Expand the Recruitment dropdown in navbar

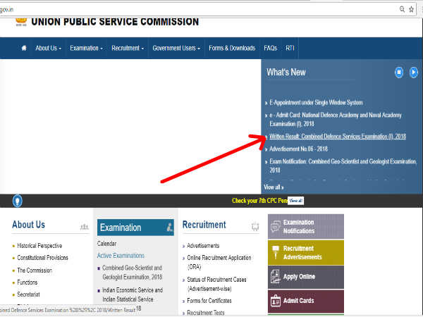pyautogui.click(x=128, y=48)
